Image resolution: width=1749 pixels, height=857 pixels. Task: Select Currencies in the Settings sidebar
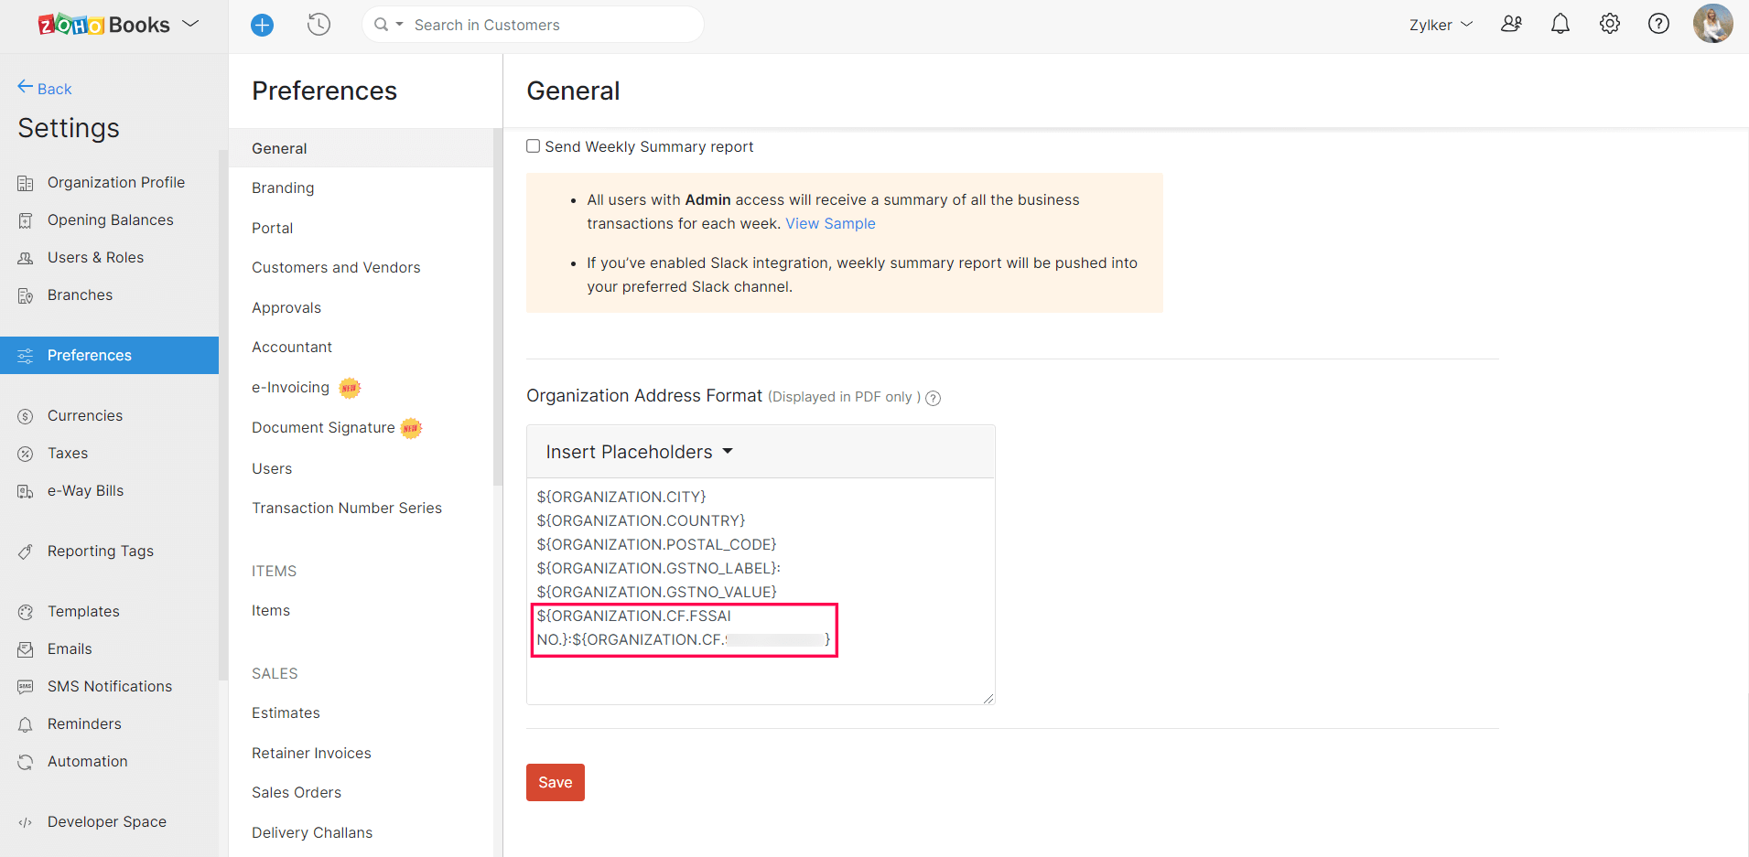(85, 415)
